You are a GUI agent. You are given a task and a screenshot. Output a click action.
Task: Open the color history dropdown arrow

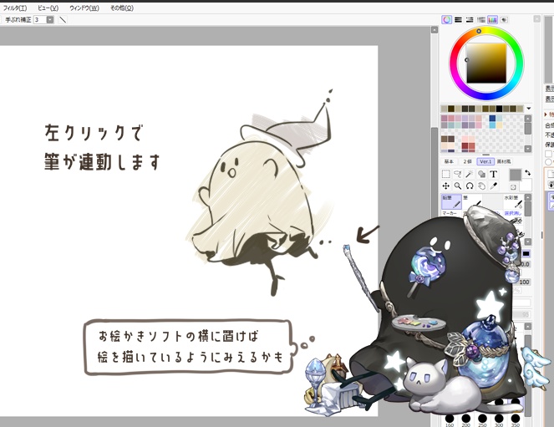529,109
